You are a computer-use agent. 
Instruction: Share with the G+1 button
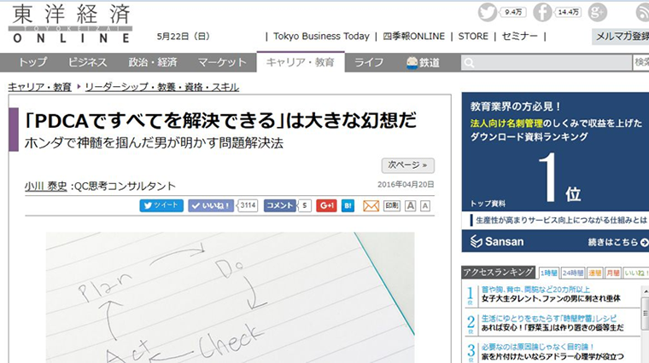click(326, 205)
